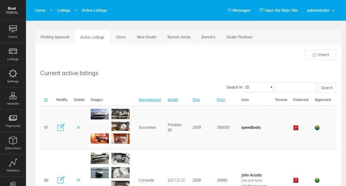Screen dimensions: 346x186
Task: Open the Website section in the sidebar
Action: point(13,99)
